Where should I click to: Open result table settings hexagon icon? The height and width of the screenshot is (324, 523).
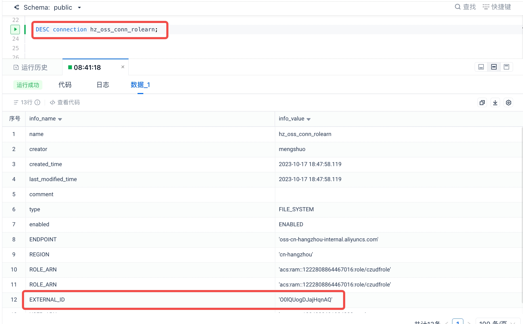(508, 103)
